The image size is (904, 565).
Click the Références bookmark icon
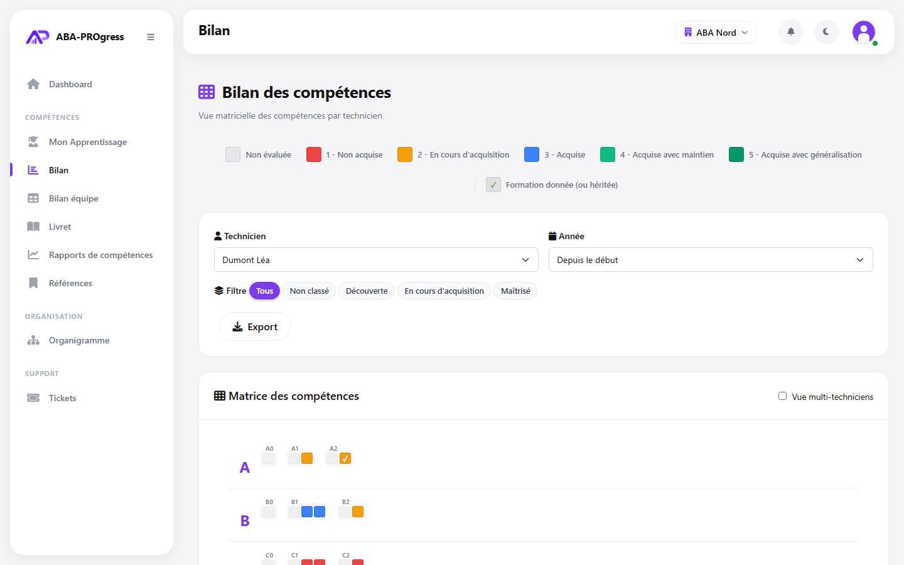[x=33, y=283]
